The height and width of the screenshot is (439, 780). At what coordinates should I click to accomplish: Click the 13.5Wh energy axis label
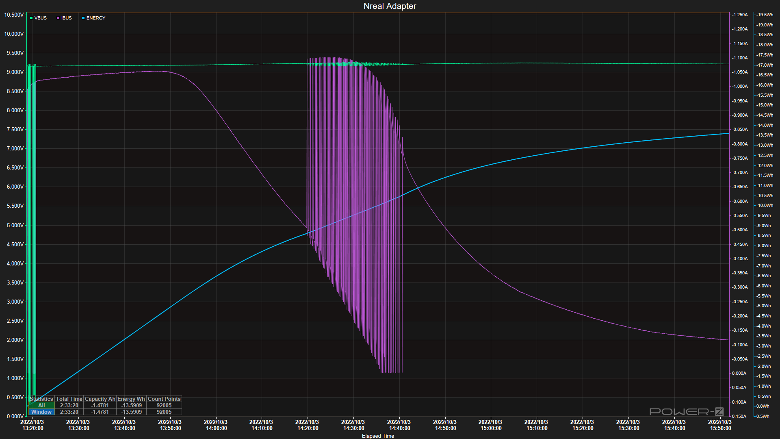tap(765, 135)
